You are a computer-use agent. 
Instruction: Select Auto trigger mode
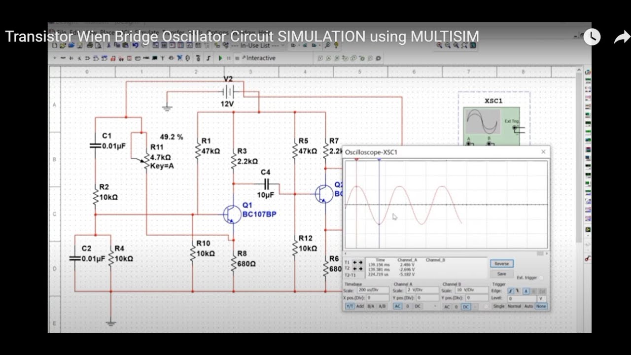[x=528, y=306]
